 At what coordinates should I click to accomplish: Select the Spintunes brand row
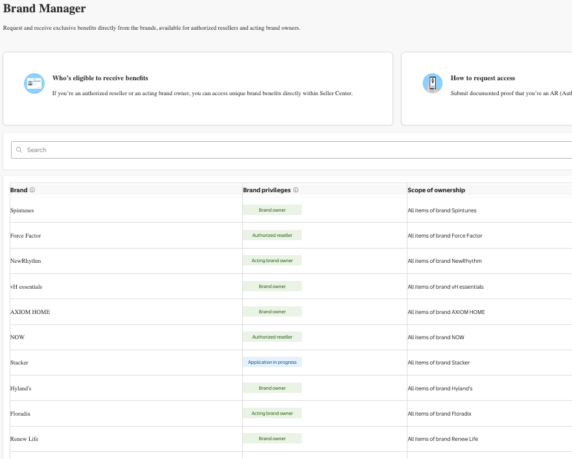(291, 210)
